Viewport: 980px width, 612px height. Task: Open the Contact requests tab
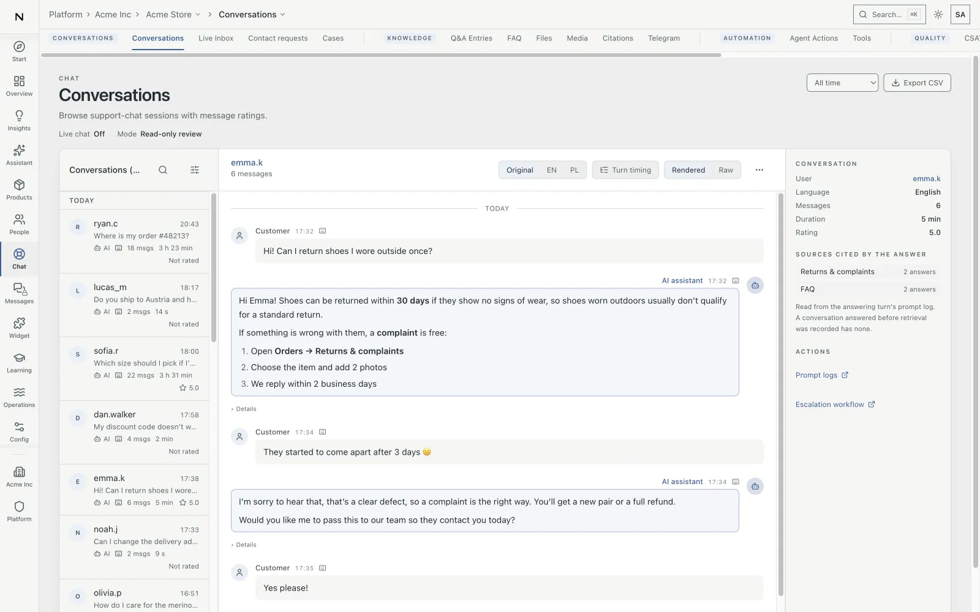278,38
